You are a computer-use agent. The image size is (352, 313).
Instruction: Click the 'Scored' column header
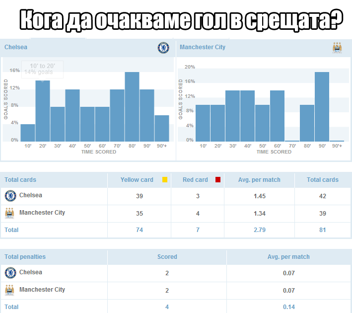point(167,256)
